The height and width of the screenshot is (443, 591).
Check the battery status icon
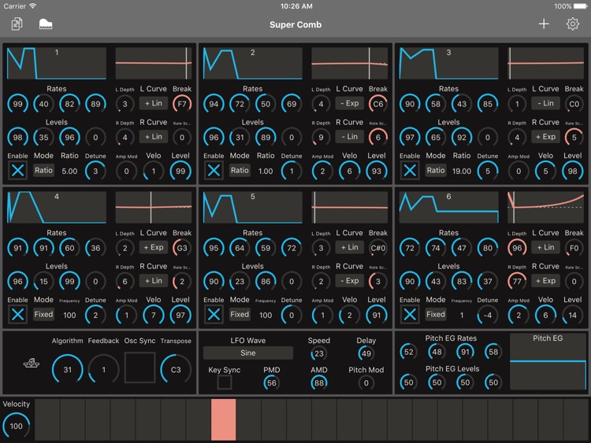(581, 6)
